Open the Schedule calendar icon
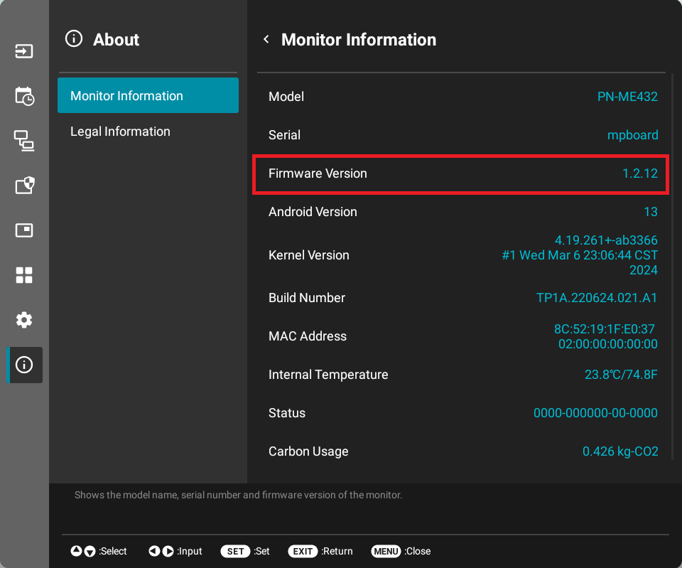This screenshot has height=568, width=682. pos(24,97)
